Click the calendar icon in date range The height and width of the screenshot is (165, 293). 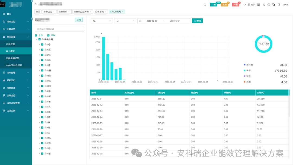click(140, 21)
